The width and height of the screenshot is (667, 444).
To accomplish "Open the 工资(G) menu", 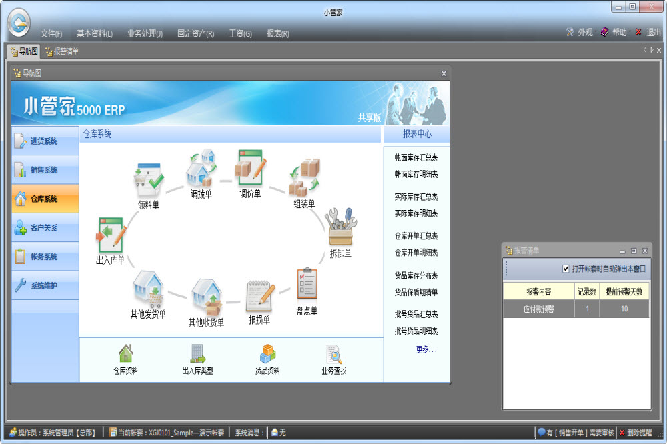I will (240, 33).
